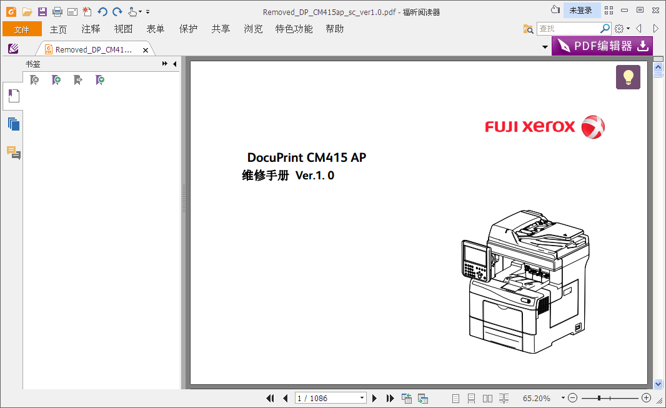Redo the last action
This screenshot has height=408, width=666.
click(117, 12)
